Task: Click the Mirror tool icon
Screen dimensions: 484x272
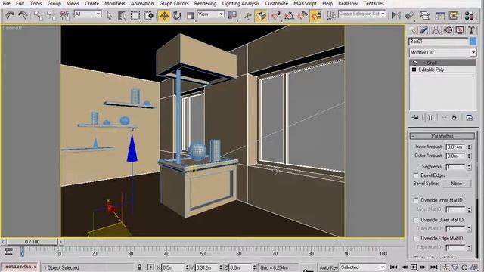Action: coord(396,15)
